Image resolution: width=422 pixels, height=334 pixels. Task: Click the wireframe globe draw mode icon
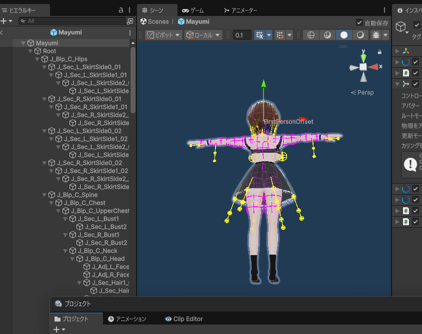pos(311,35)
